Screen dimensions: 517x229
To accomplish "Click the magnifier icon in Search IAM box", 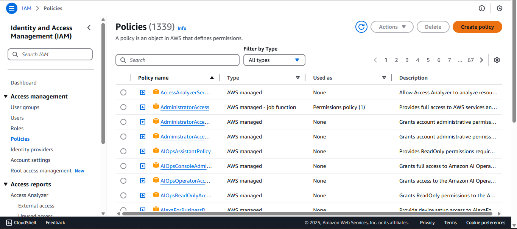I will pyautogui.click(x=16, y=54).
